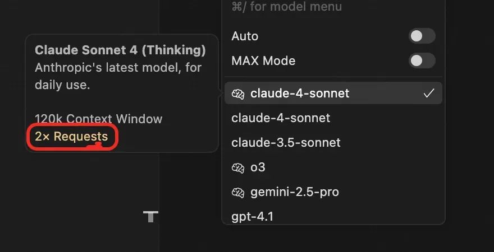The width and height of the screenshot is (494, 252).
Task: Click the "Anthropic's latest model" description text
Action: point(118,68)
